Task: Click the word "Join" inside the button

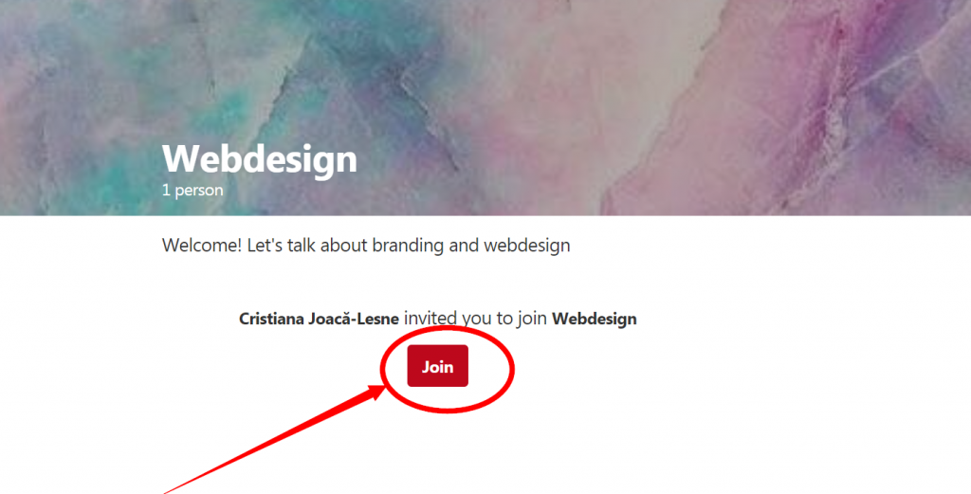Action: [x=437, y=367]
